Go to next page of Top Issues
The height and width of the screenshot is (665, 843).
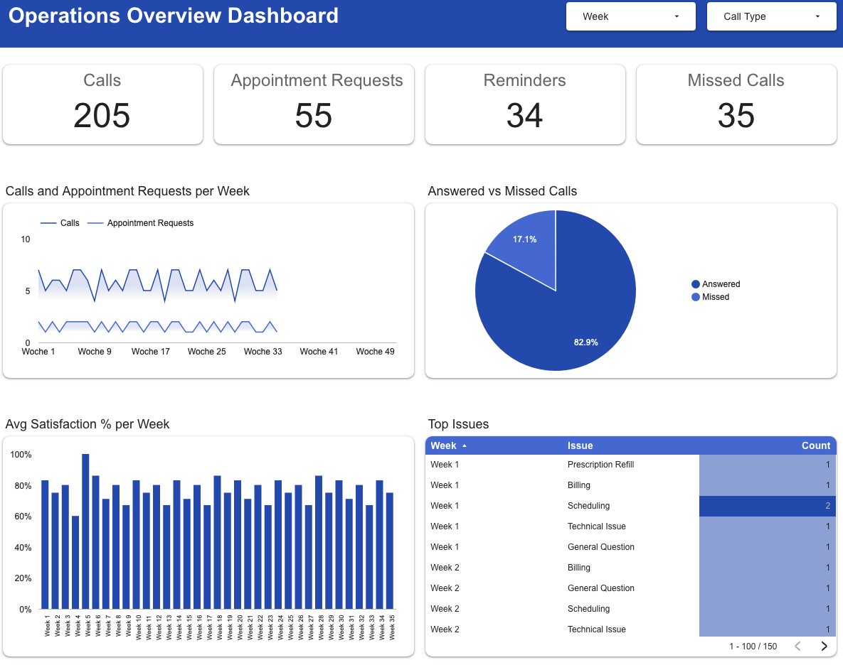[x=824, y=646]
